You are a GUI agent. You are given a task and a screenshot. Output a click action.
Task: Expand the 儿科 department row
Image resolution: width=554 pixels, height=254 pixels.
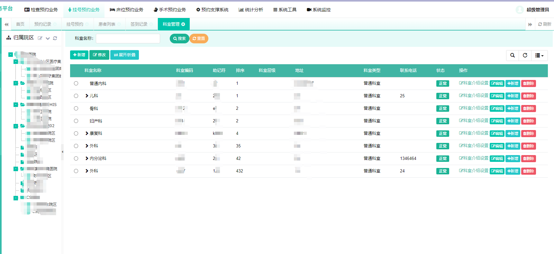coord(87,96)
